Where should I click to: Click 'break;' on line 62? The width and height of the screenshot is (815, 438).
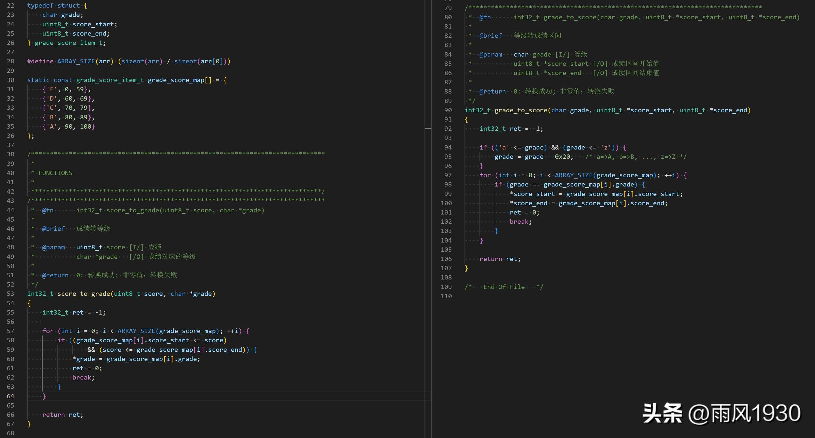pyautogui.click(x=84, y=378)
